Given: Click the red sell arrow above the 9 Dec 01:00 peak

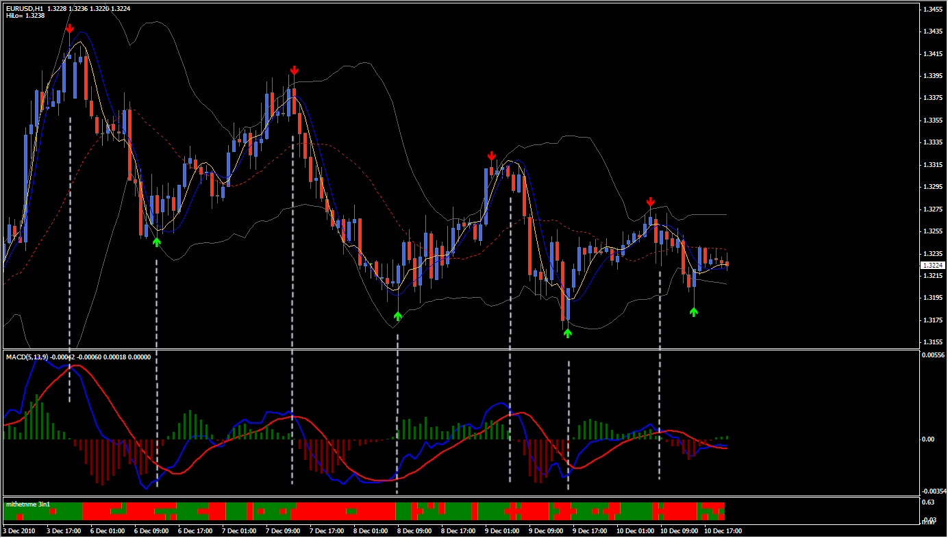Looking at the screenshot, I should coord(491,157).
